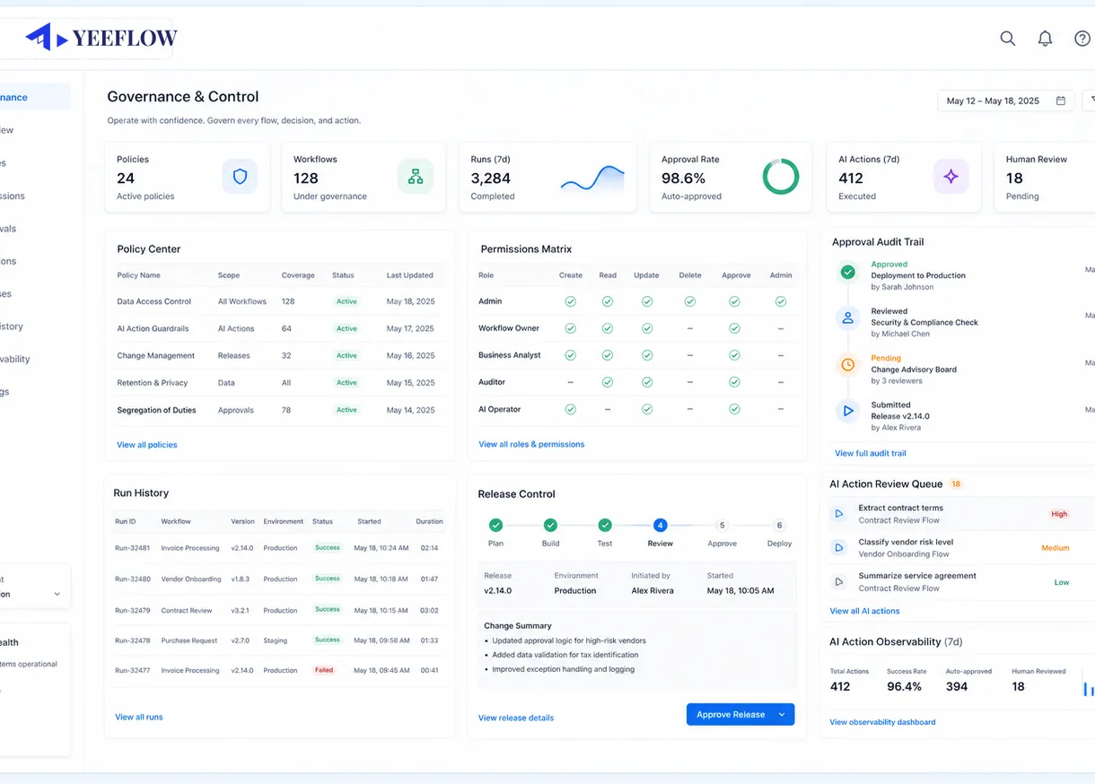Open the May 12 – May 18, 2025 date picker
This screenshot has width=1095, height=784.
coord(1005,100)
